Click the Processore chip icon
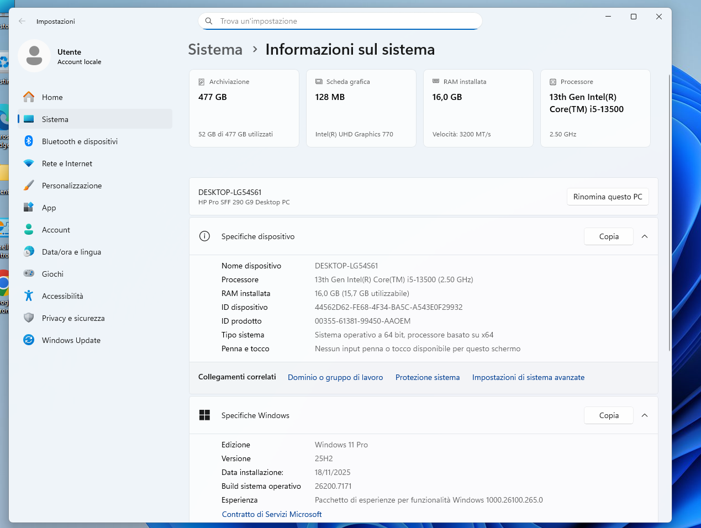This screenshot has width=701, height=528. pyautogui.click(x=553, y=82)
